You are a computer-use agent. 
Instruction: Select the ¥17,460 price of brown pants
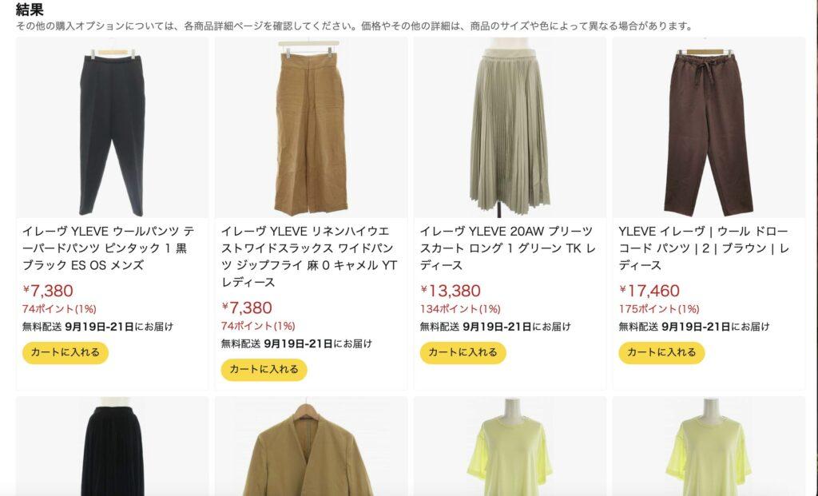649,291
